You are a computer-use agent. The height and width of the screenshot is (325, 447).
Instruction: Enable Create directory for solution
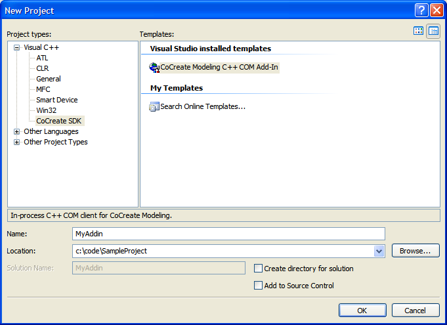pos(258,269)
